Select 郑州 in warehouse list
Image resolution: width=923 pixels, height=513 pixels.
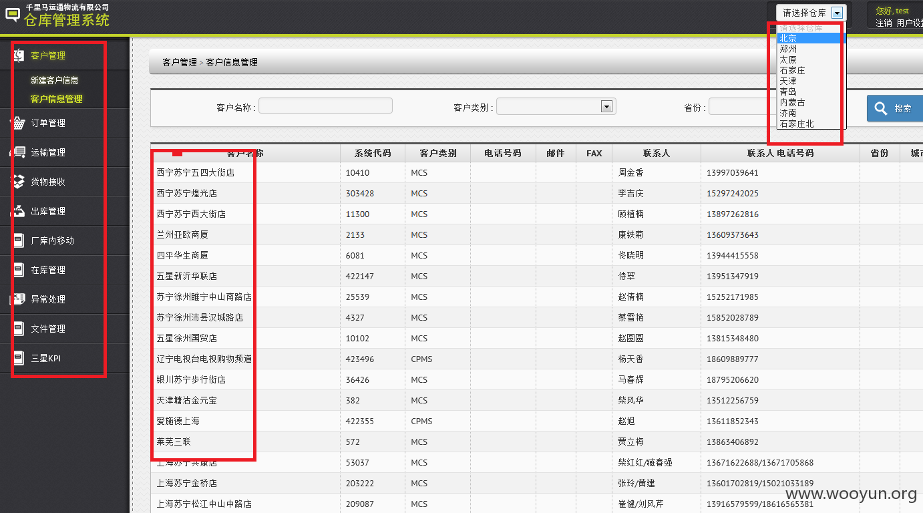(x=811, y=49)
